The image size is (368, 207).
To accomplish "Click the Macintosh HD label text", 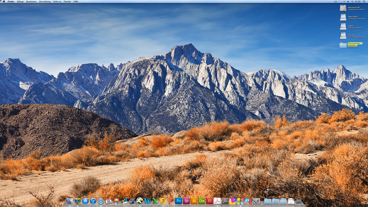I will point(354,7).
